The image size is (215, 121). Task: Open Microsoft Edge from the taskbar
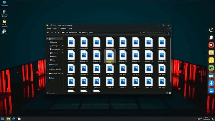click(x=14, y=119)
